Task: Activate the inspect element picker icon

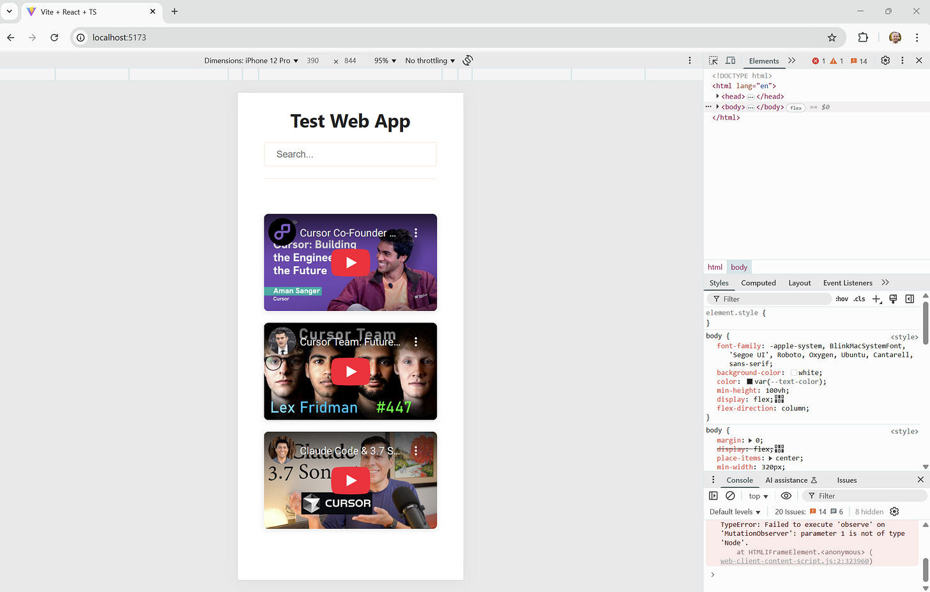Action: (x=713, y=61)
